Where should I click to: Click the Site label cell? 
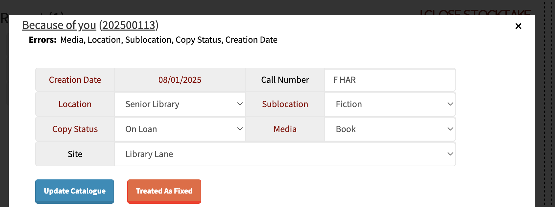click(x=75, y=154)
